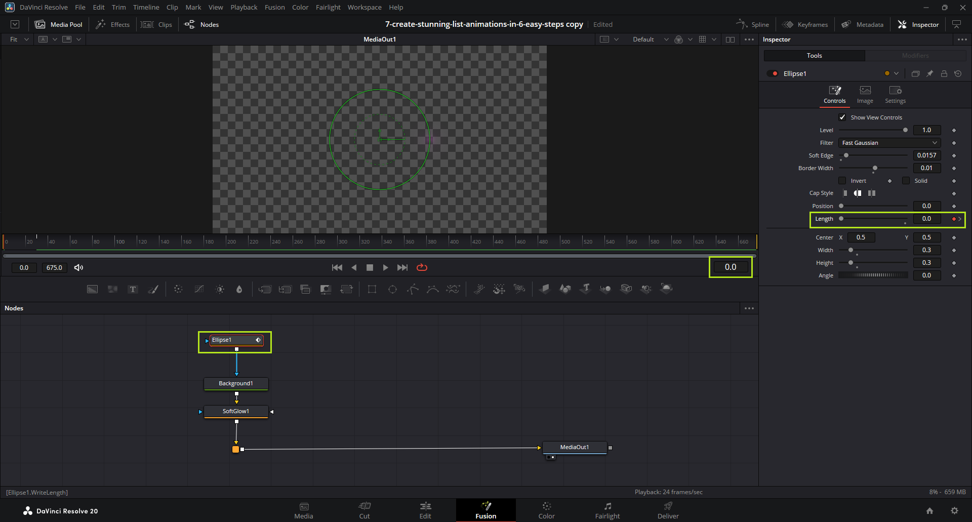Enable the Invert checkbox
The width and height of the screenshot is (972, 522).
click(x=842, y=181)
